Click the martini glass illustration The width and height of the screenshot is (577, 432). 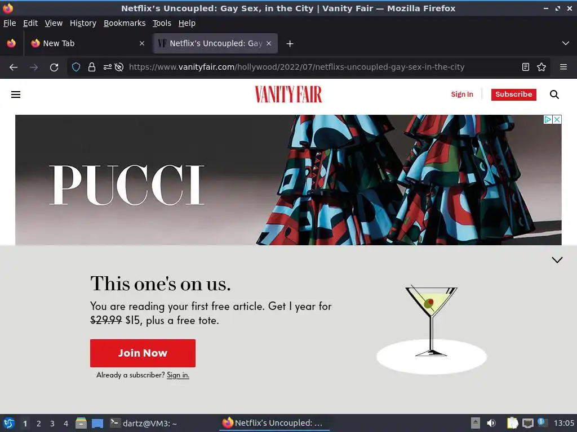pos(431,329)
